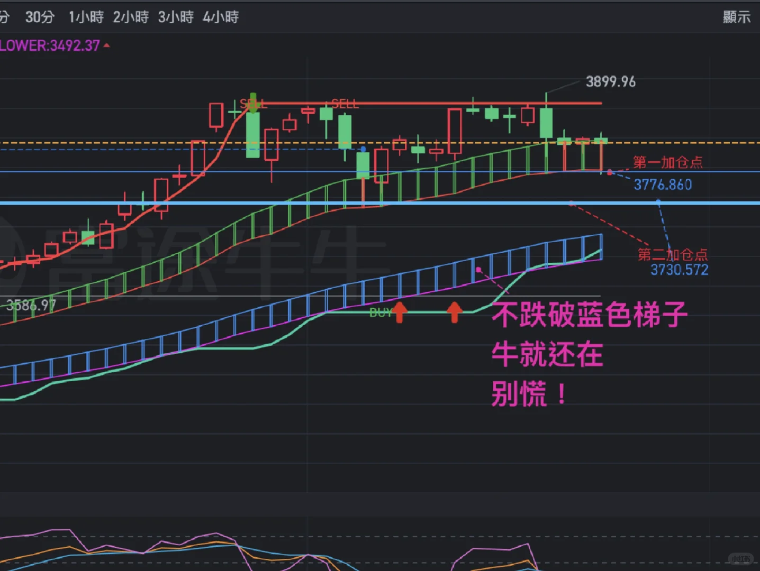Switch to the 1小時 chart interval
The width and height of the screenshot is (760, 571).
tap(86, 17)
